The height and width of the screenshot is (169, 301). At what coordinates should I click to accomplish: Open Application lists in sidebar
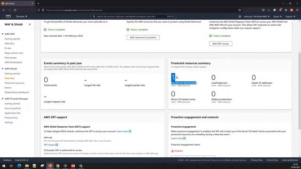(13, 113)
